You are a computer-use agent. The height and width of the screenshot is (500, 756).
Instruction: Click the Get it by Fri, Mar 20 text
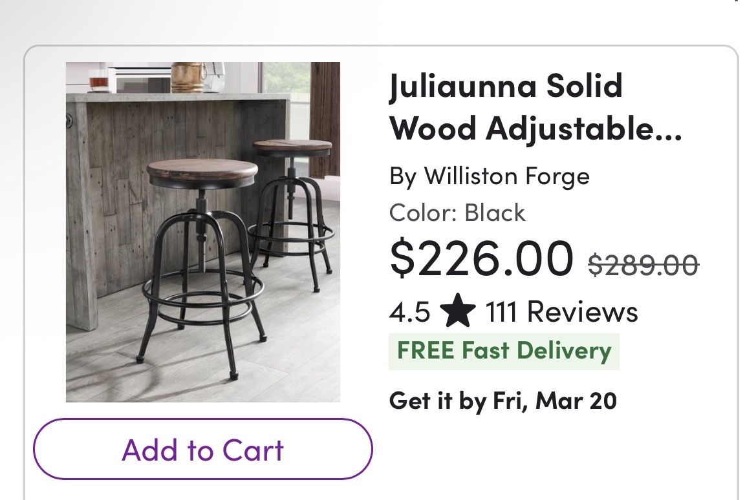pyautogui.click(x=502, y=401)
